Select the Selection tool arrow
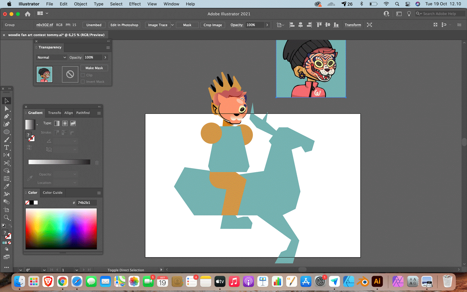The height and width of the screenshot is (292, 467). click(7, 101)
